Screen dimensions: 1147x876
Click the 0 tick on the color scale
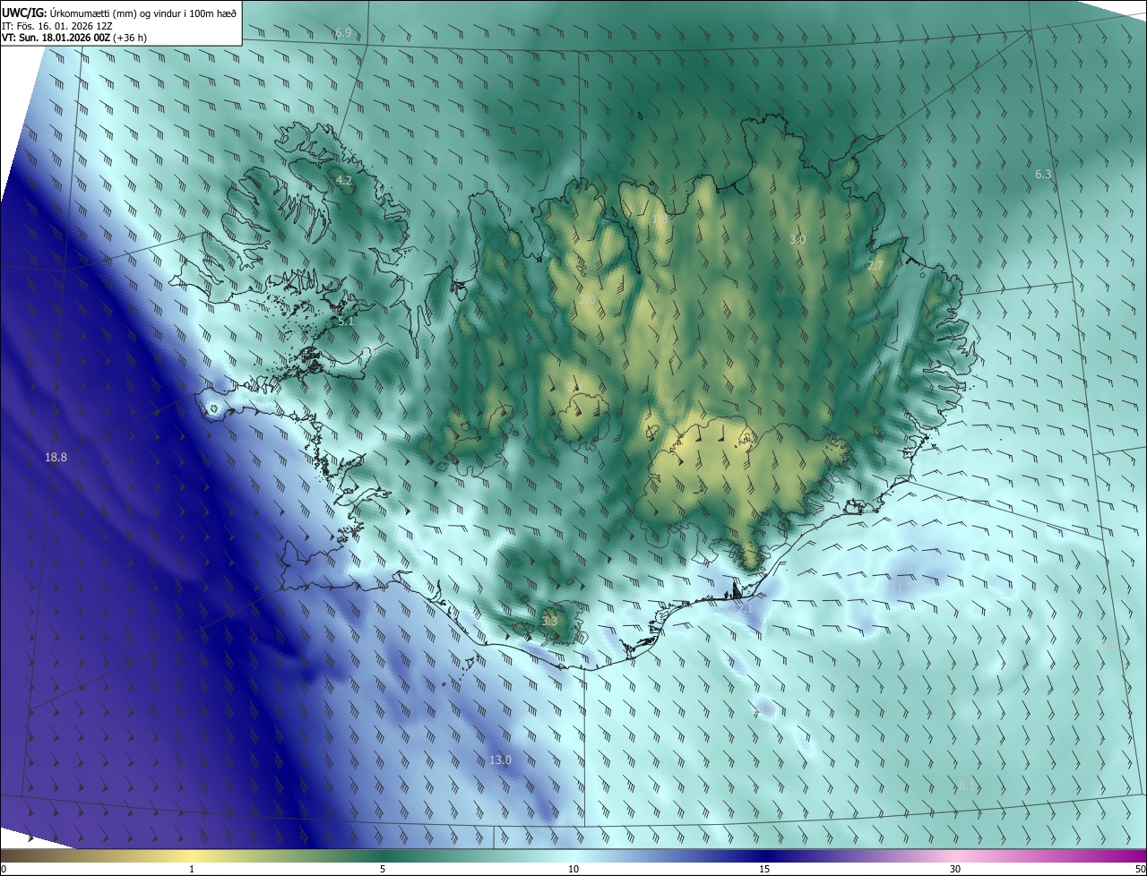4,869
